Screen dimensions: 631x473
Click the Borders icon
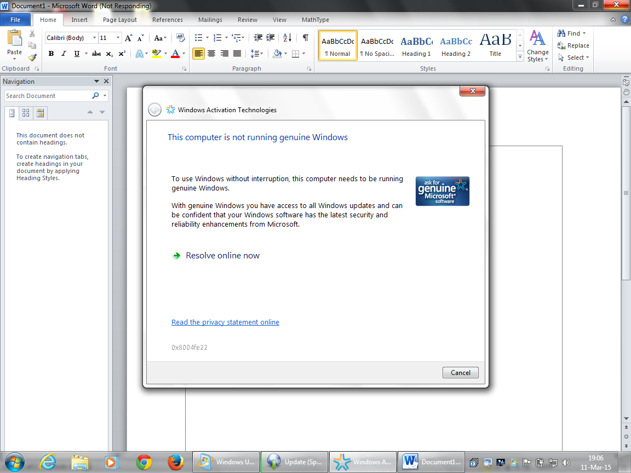click(x=295, y=54)
